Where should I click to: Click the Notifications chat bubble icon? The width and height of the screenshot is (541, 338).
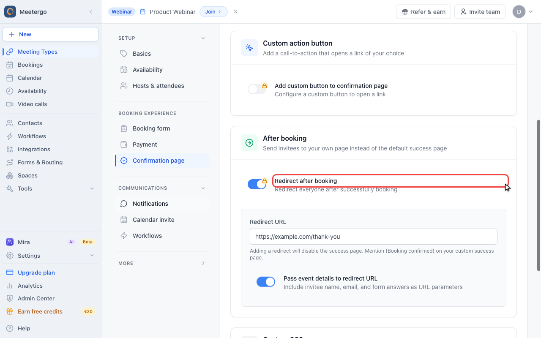click(x=124, y=204)
